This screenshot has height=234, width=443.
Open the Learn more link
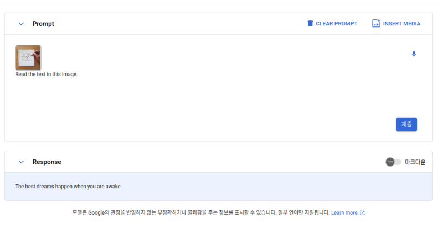point(344,213)
